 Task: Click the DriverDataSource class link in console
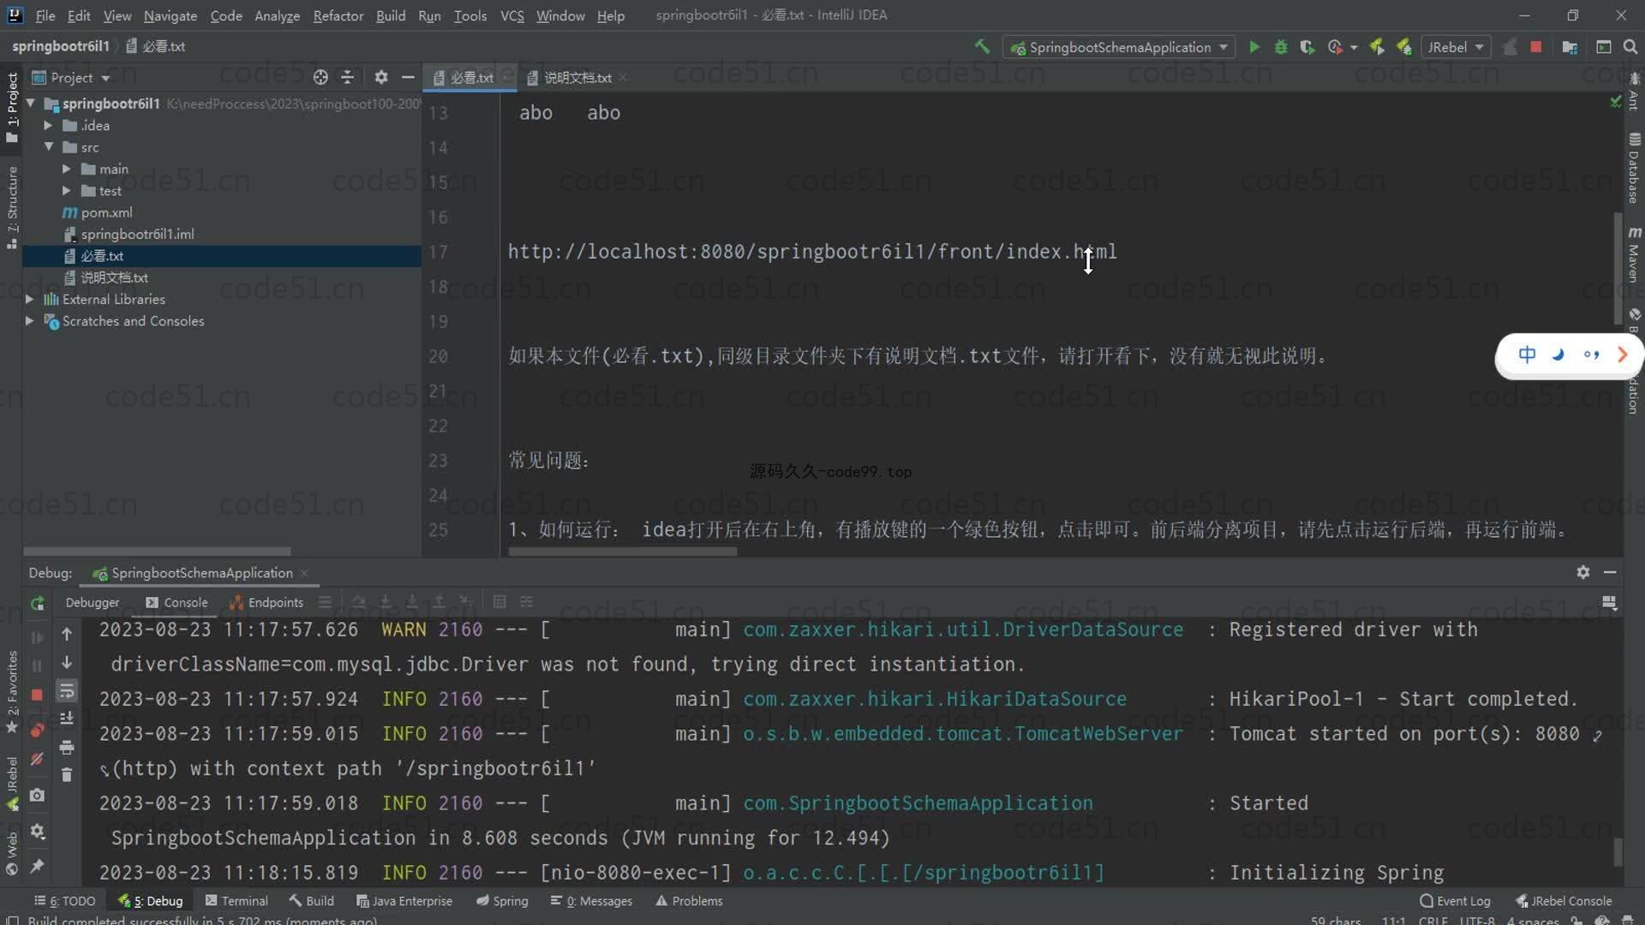click(963, 630)
